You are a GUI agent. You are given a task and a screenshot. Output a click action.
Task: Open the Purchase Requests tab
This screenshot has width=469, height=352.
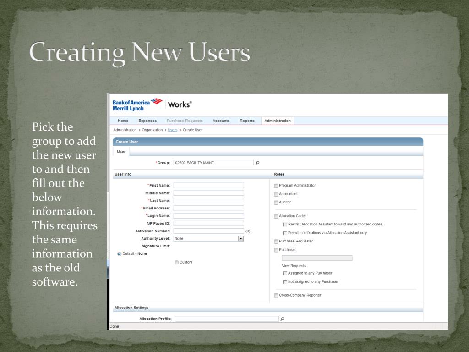click(x=185, y=121)
